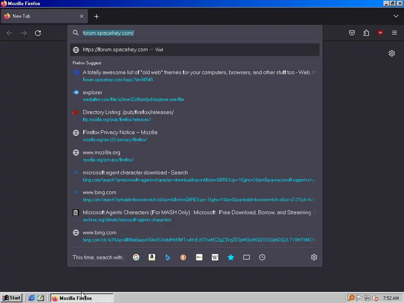Launch Internet Explorer from quick launch

pos(32,298)
